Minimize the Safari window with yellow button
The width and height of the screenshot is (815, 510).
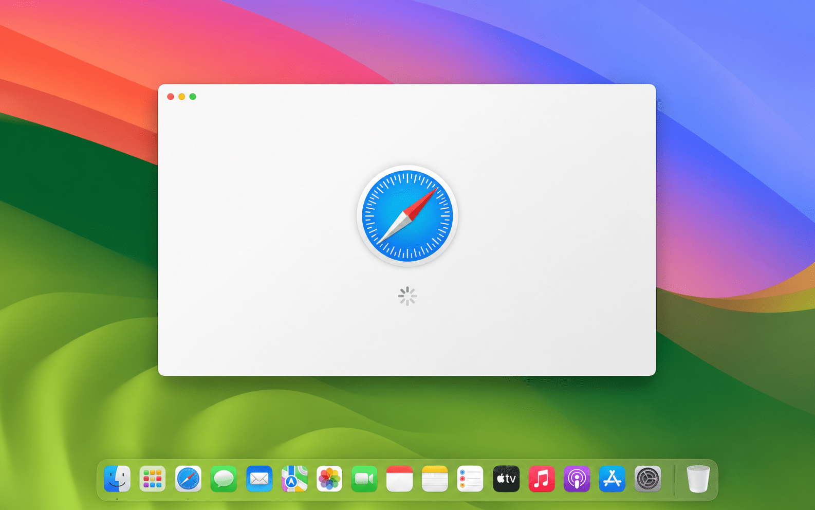pyautogui.click(x=182, y=97)
